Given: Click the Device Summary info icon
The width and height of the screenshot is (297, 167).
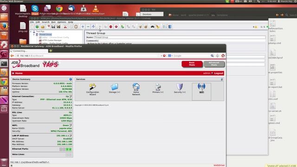Looking at the screenshot, I should (x=71, y=79).
